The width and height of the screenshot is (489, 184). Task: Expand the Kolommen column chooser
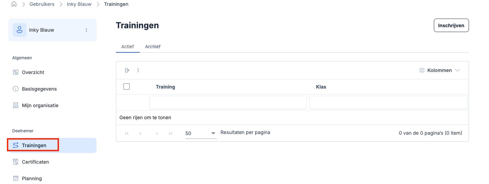[x=440, y=70]
